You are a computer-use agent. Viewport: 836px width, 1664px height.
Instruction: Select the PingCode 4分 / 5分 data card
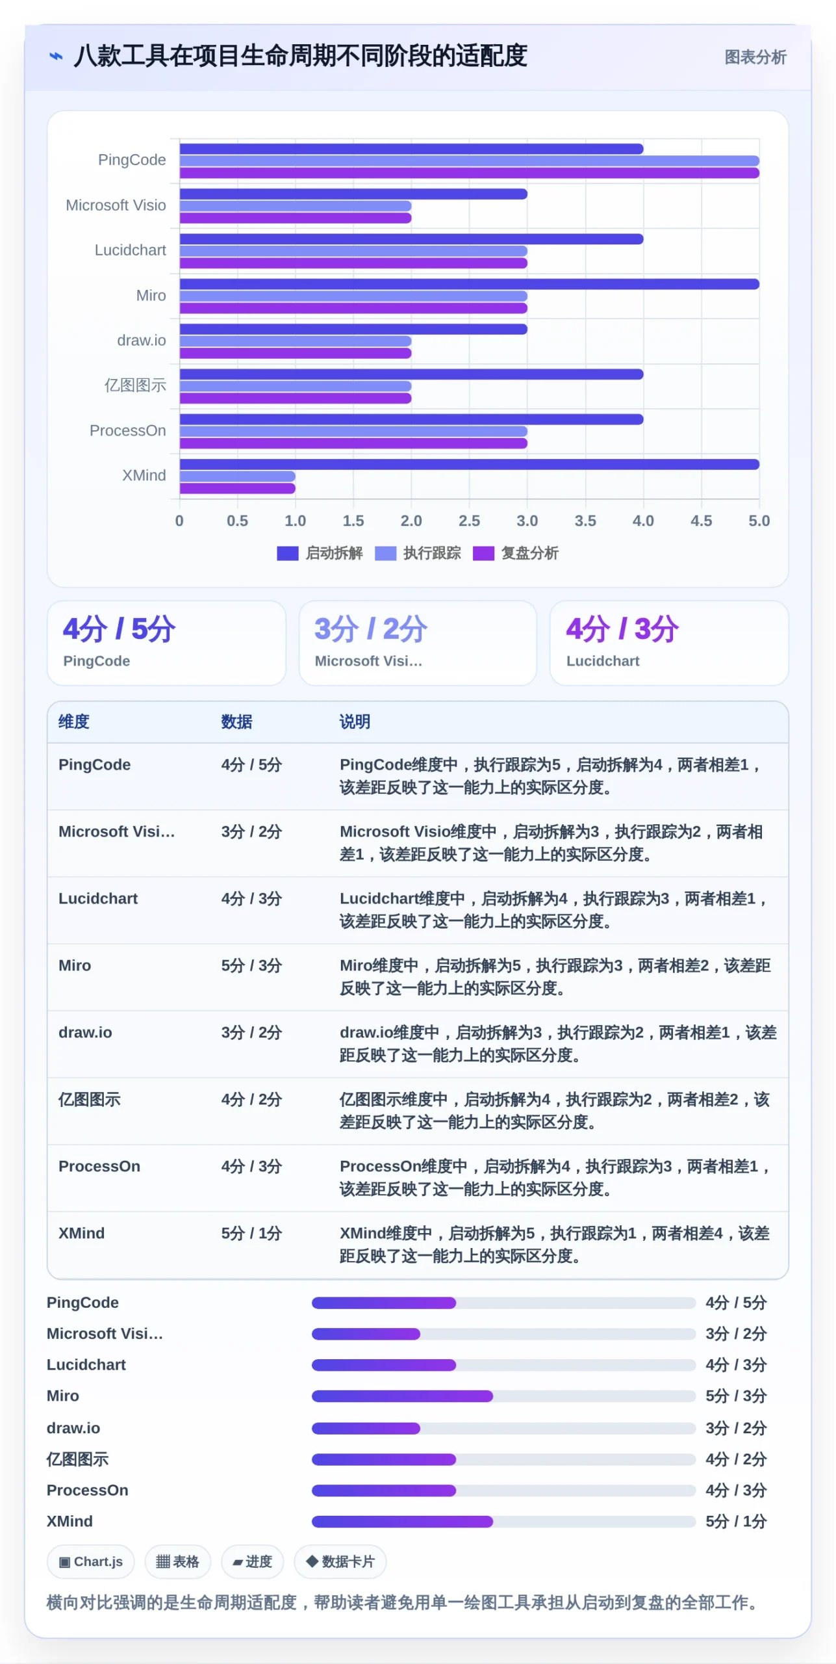(166, 642)
